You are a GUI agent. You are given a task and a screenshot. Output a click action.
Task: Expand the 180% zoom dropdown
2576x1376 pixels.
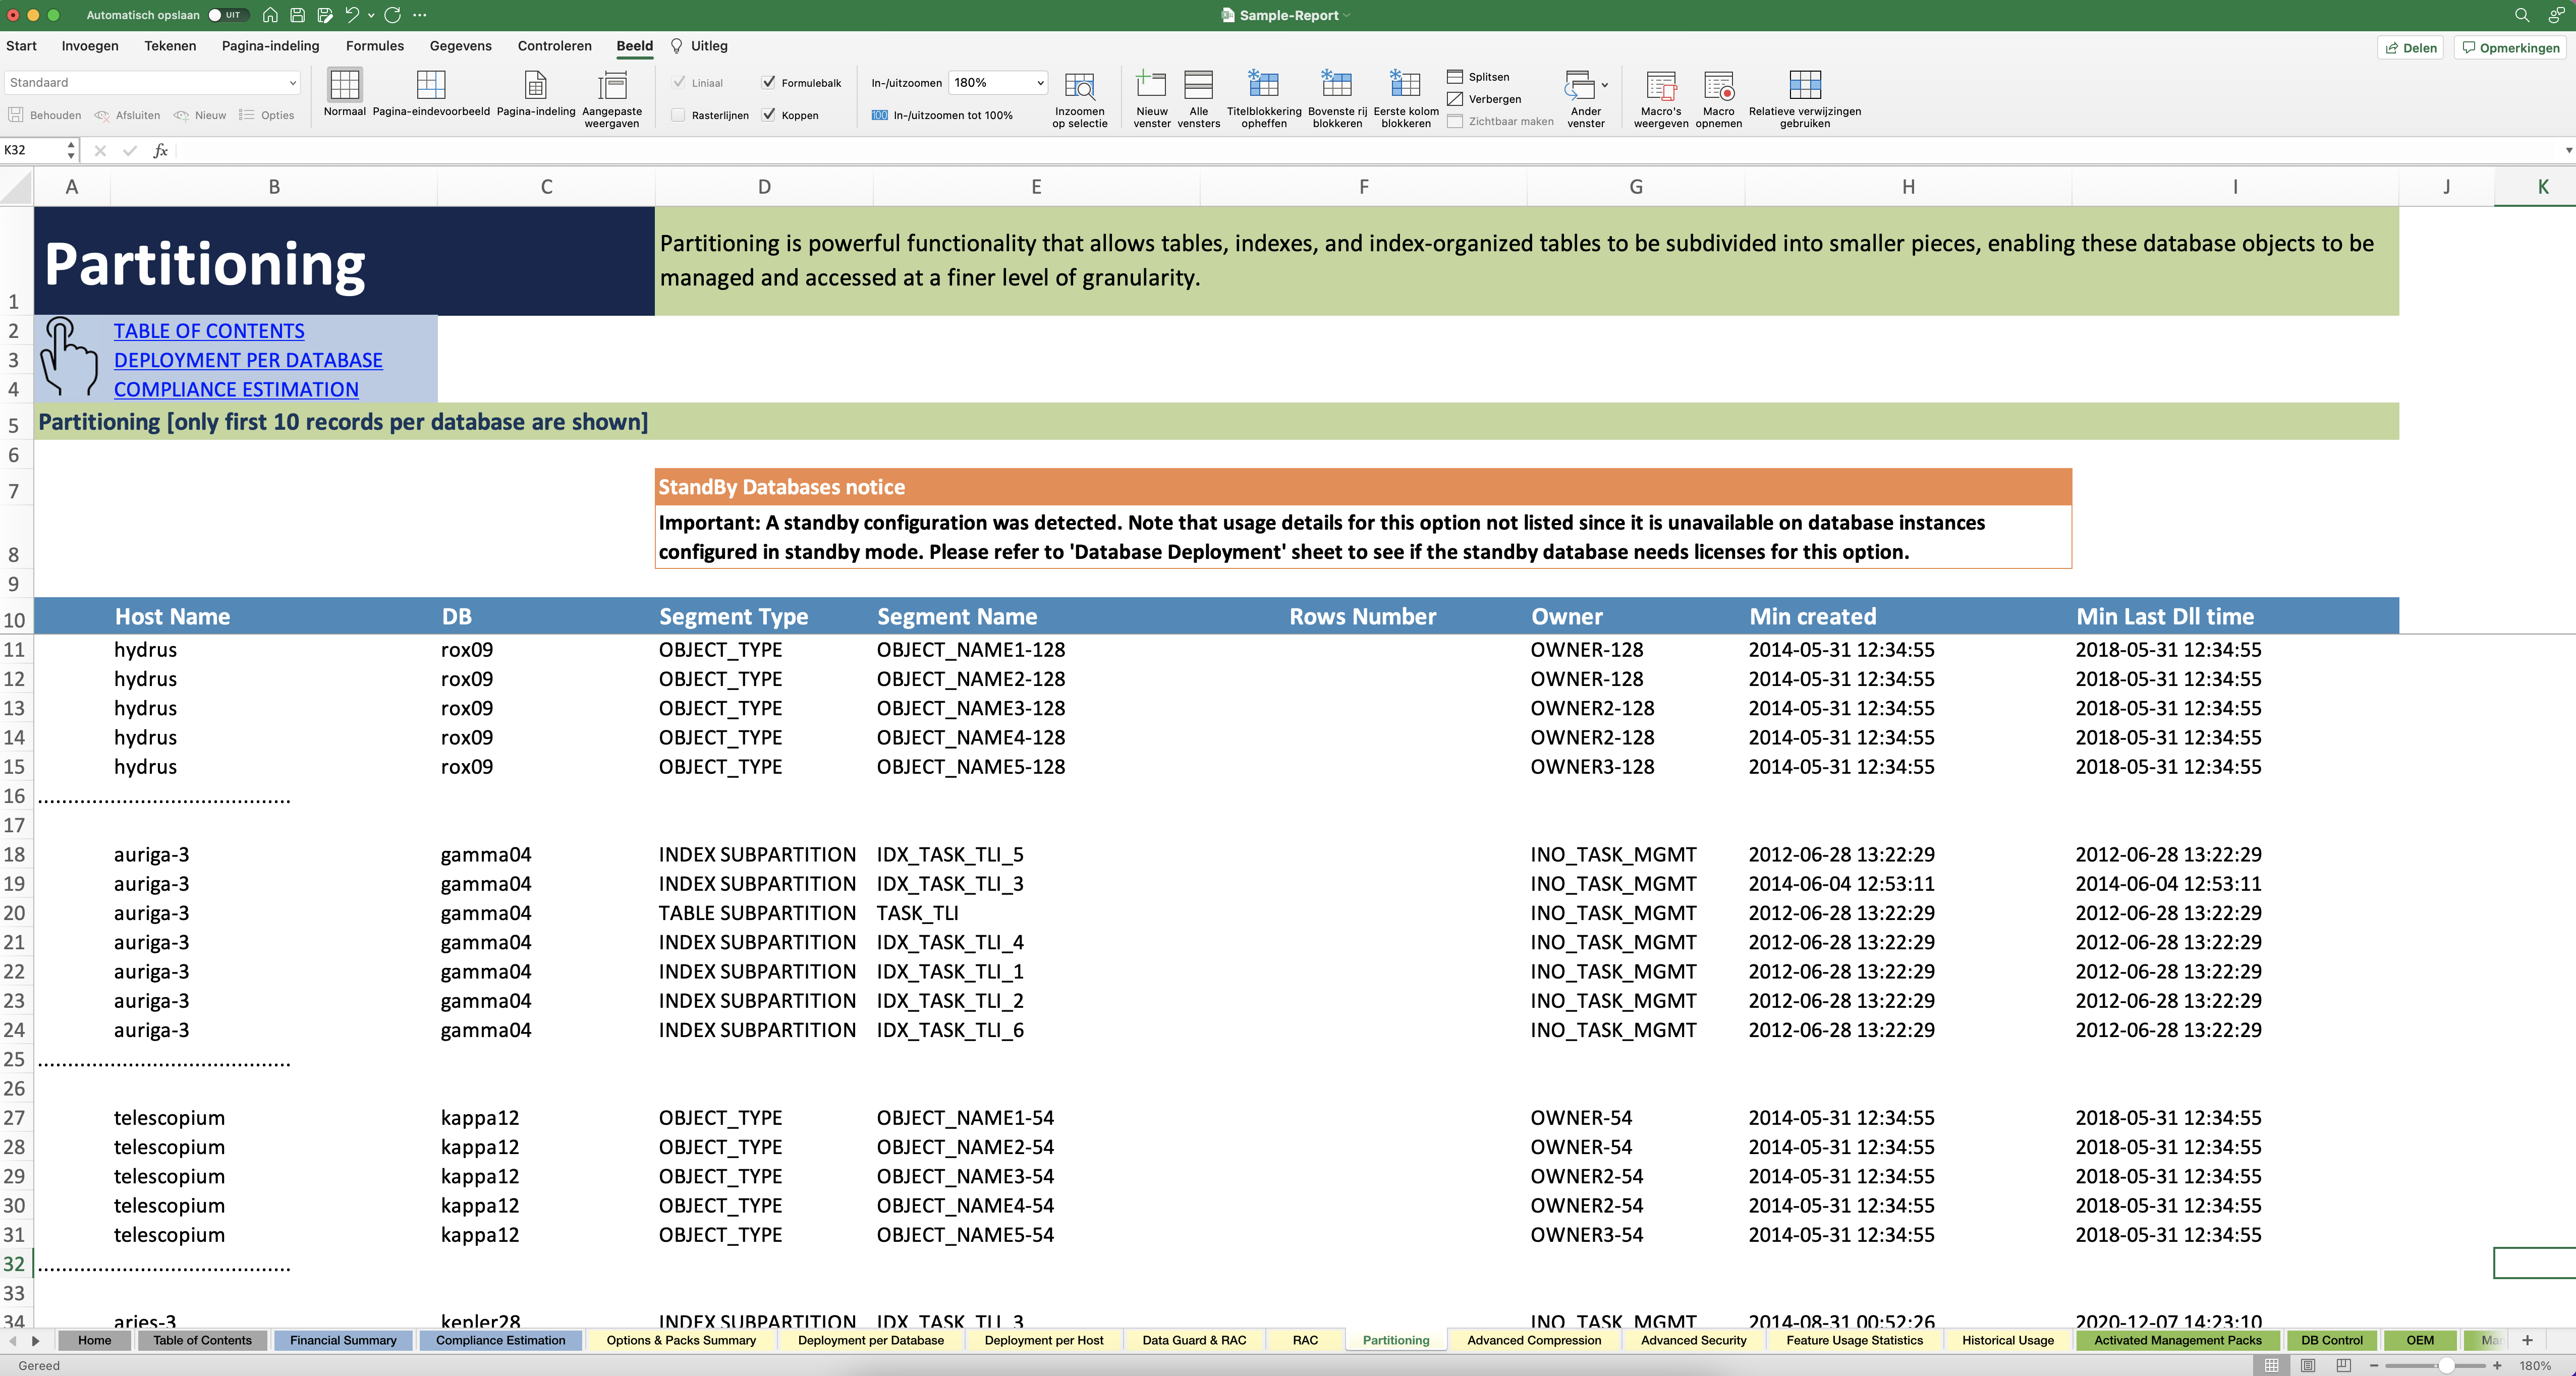1040,83
